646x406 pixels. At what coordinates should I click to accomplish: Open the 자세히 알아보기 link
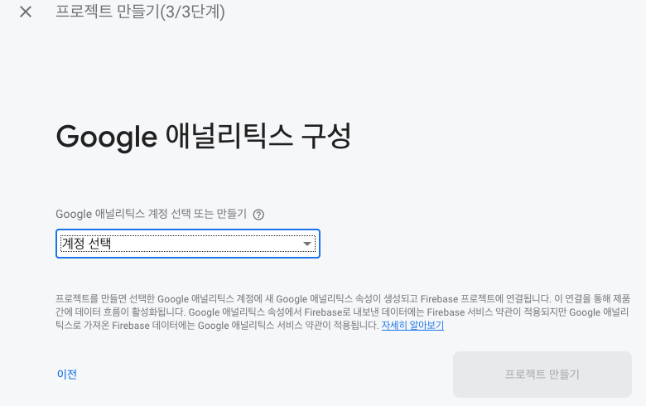[412, 326]
